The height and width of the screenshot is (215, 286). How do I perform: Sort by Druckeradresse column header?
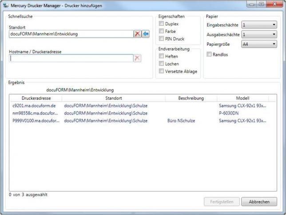[x=36, y=98]
